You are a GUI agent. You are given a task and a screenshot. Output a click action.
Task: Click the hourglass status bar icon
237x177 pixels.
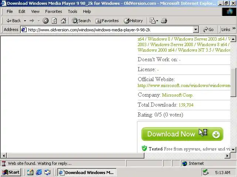tap(4, 163)
